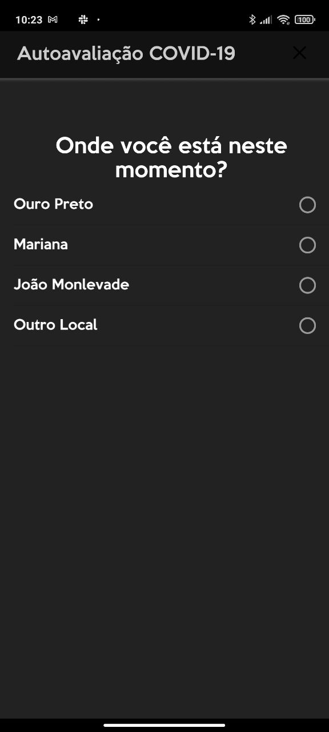Tap the home gesture bar

pyautogui.click(x=164, y=726)
